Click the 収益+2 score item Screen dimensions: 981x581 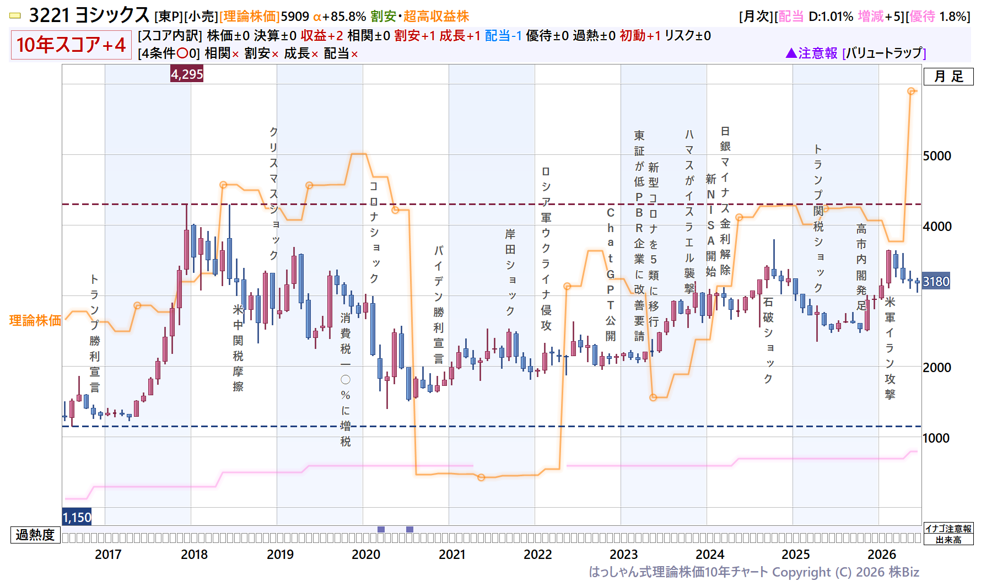(322, 36)
